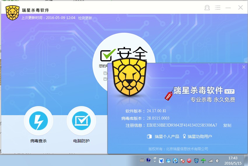Screen dimensions: 248x166
Task: Click the V17 version badge
Action: click(230, 91)
